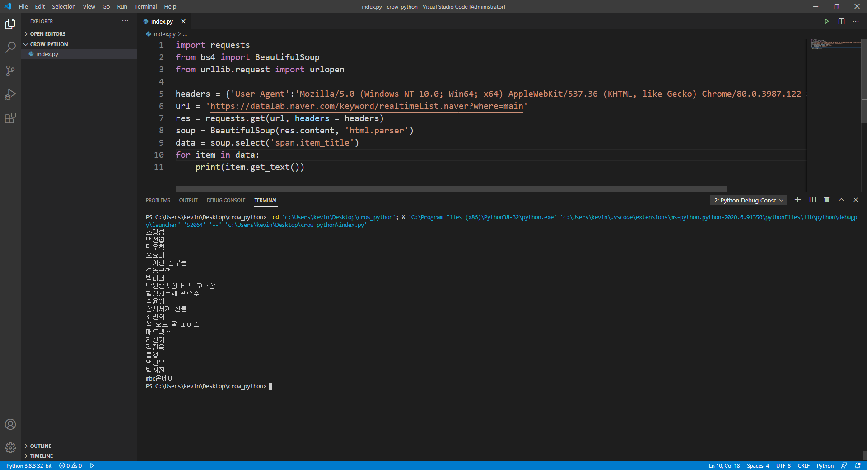This screenshot has width=867, height=470.
Task: Create a new terminal with plus icon
Action: [x=798, y=200]
